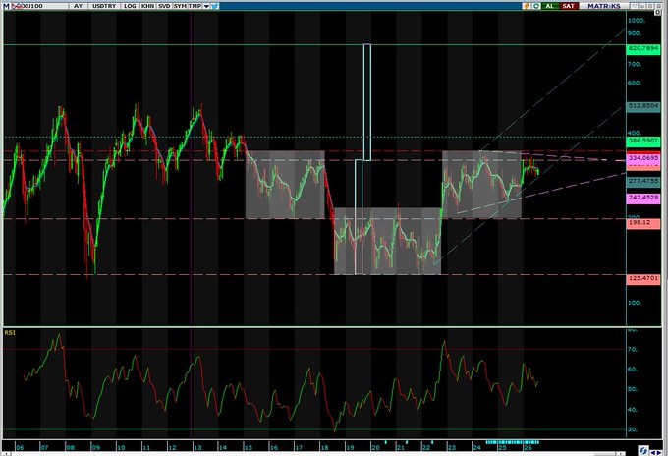Toggle the SVD toolbar button
Image resolution: width=668 pixels, height=456 pixels.
coord(164,6)
